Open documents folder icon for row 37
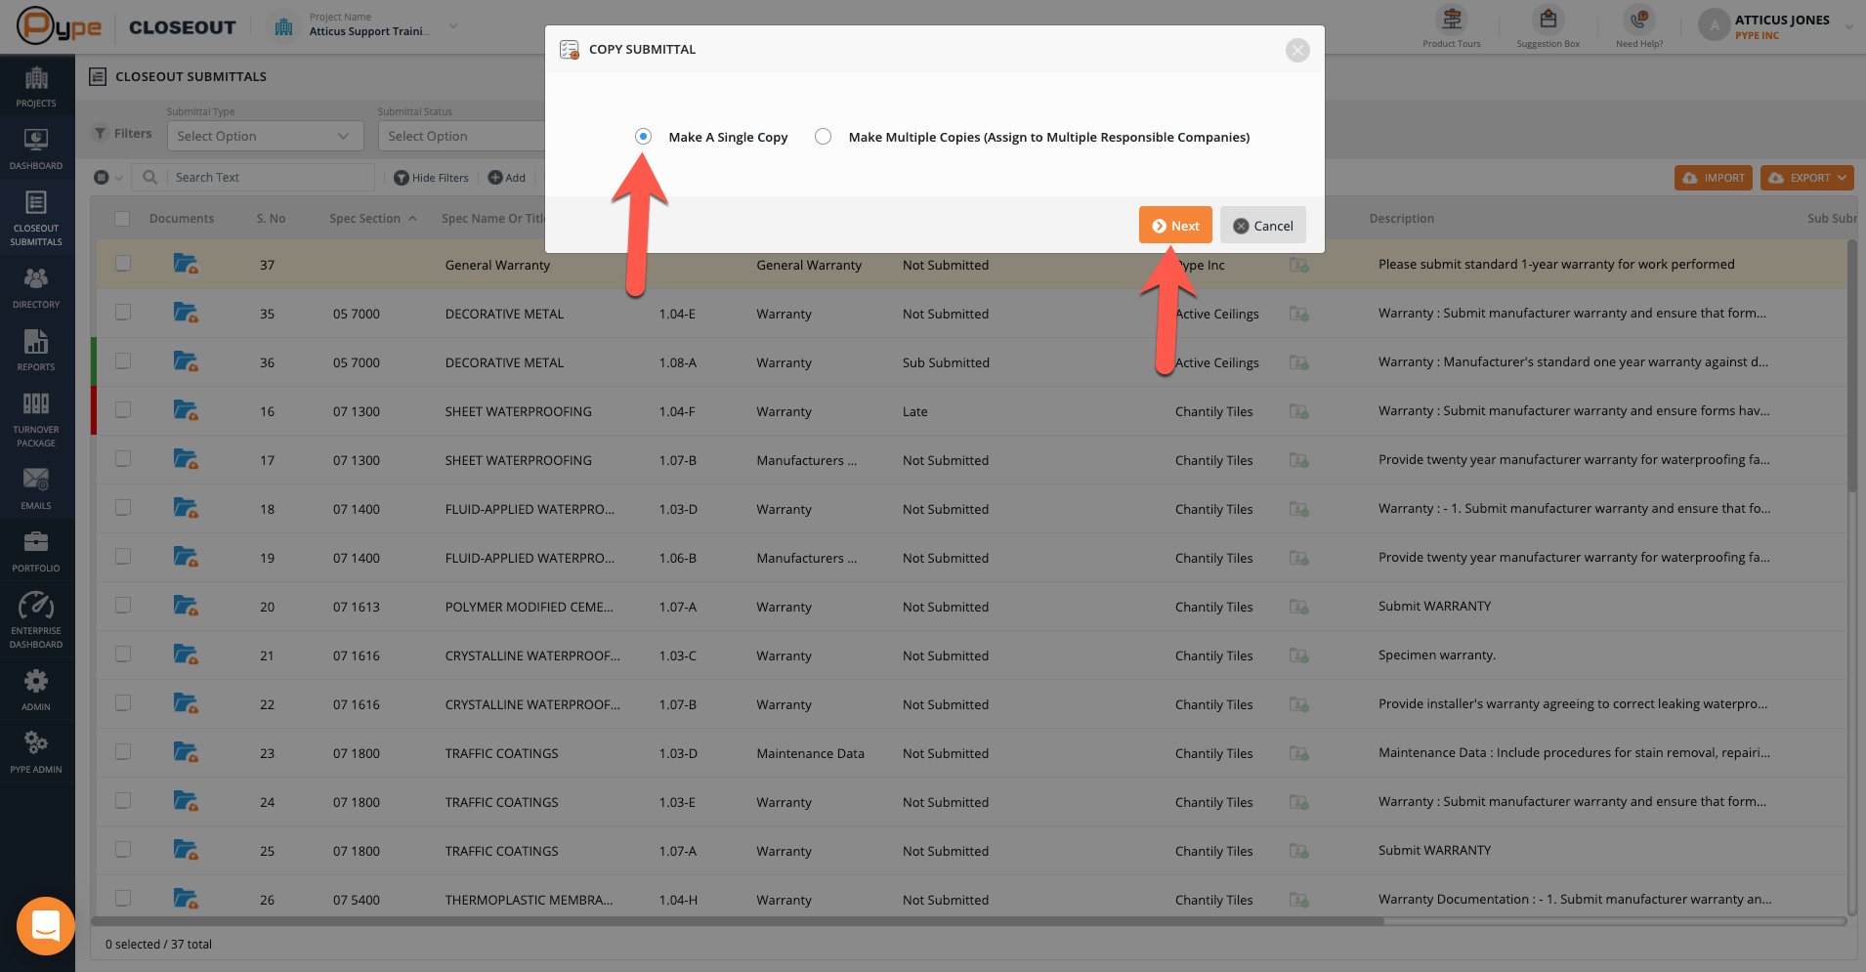This screenshot has width=1866, height=972. pos(186,264)
